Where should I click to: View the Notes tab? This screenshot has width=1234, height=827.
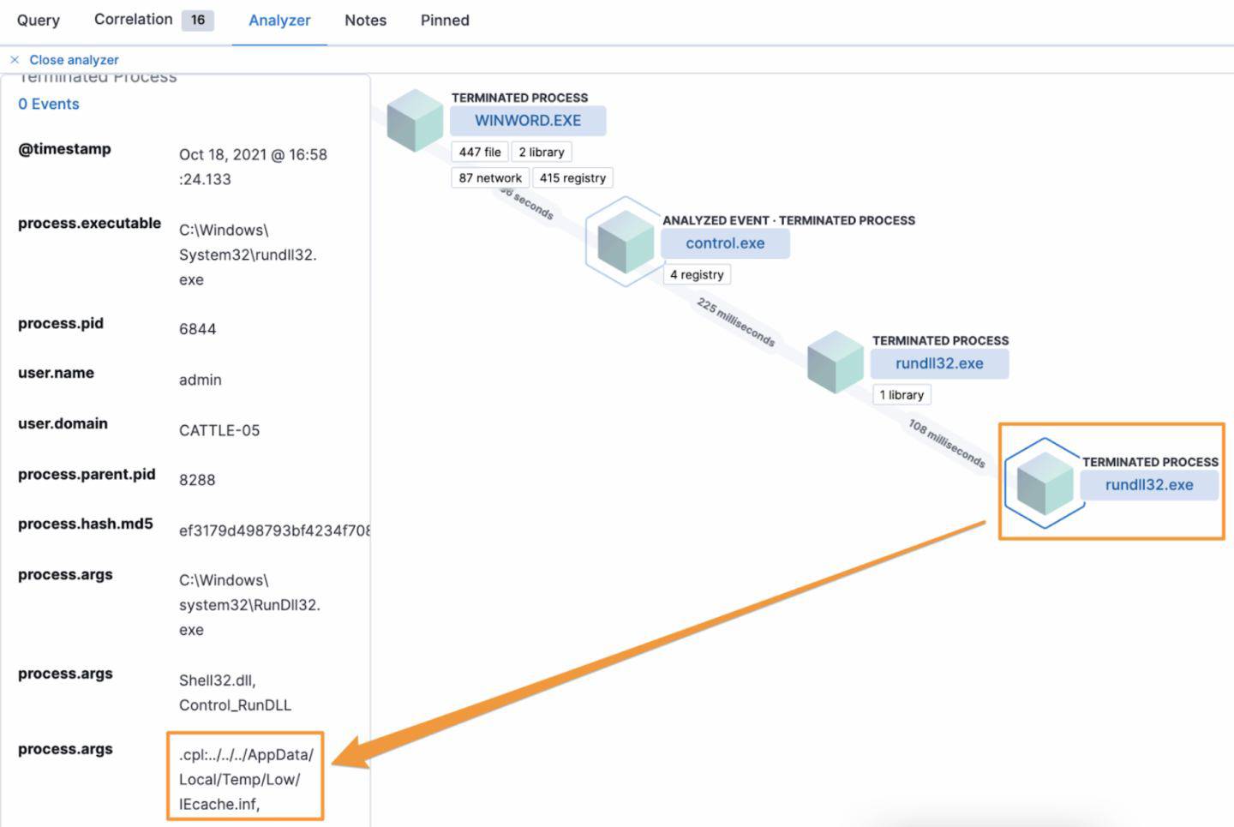[x=365, y=20]
